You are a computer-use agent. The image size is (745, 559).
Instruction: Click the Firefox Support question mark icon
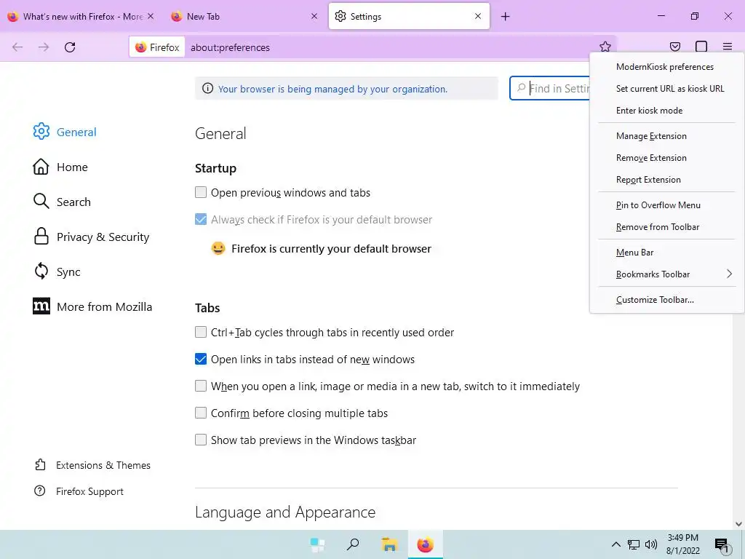tap(40, 491)
